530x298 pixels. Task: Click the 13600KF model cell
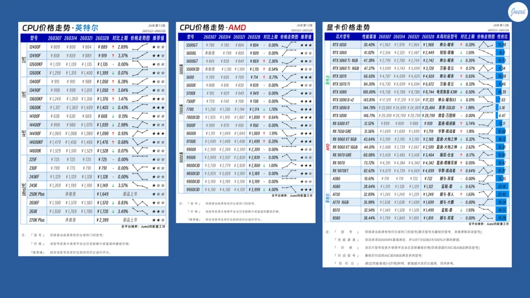tap(36, 99)
